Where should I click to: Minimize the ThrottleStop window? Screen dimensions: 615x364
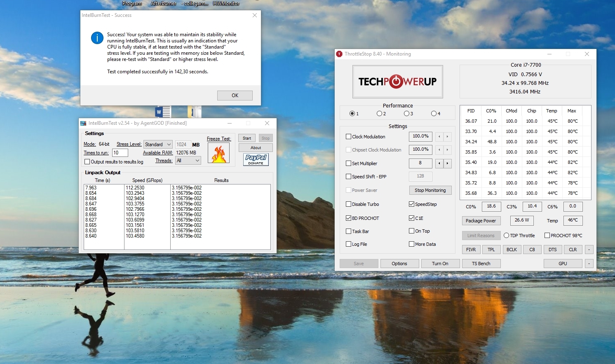[549, 54]
